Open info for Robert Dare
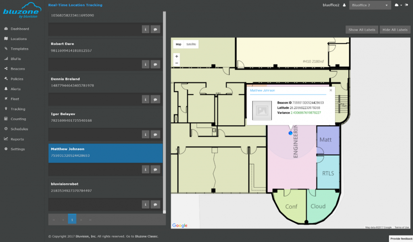Image resolution: width=413 pixels, height=242 pixels. (145, 64)
